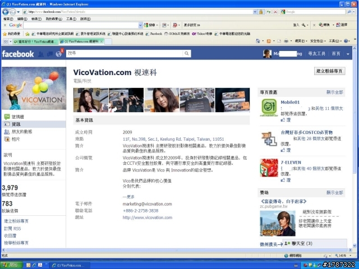This screenshot has width=359, height=269.
Task: Click the Print icon in command bar
Action: [286, 41]
